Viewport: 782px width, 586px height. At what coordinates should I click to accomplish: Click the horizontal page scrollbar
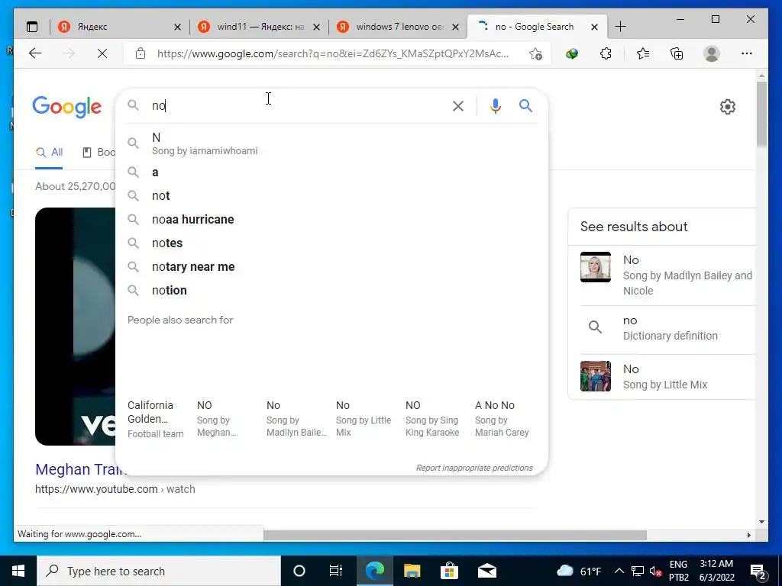pyautogui.click(x=455, y=535)
